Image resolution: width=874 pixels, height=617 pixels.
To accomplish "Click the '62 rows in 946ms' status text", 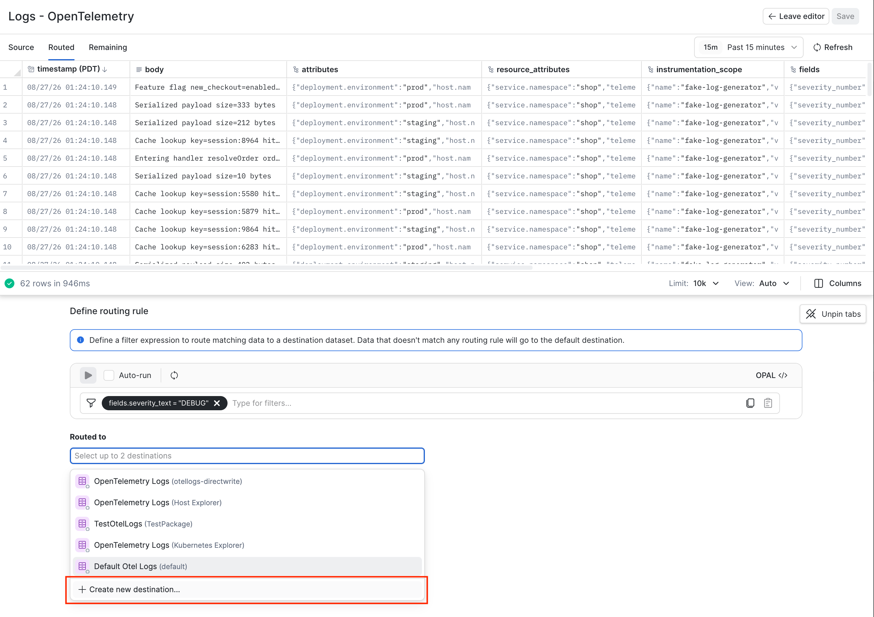I will (x=55, y=283).
